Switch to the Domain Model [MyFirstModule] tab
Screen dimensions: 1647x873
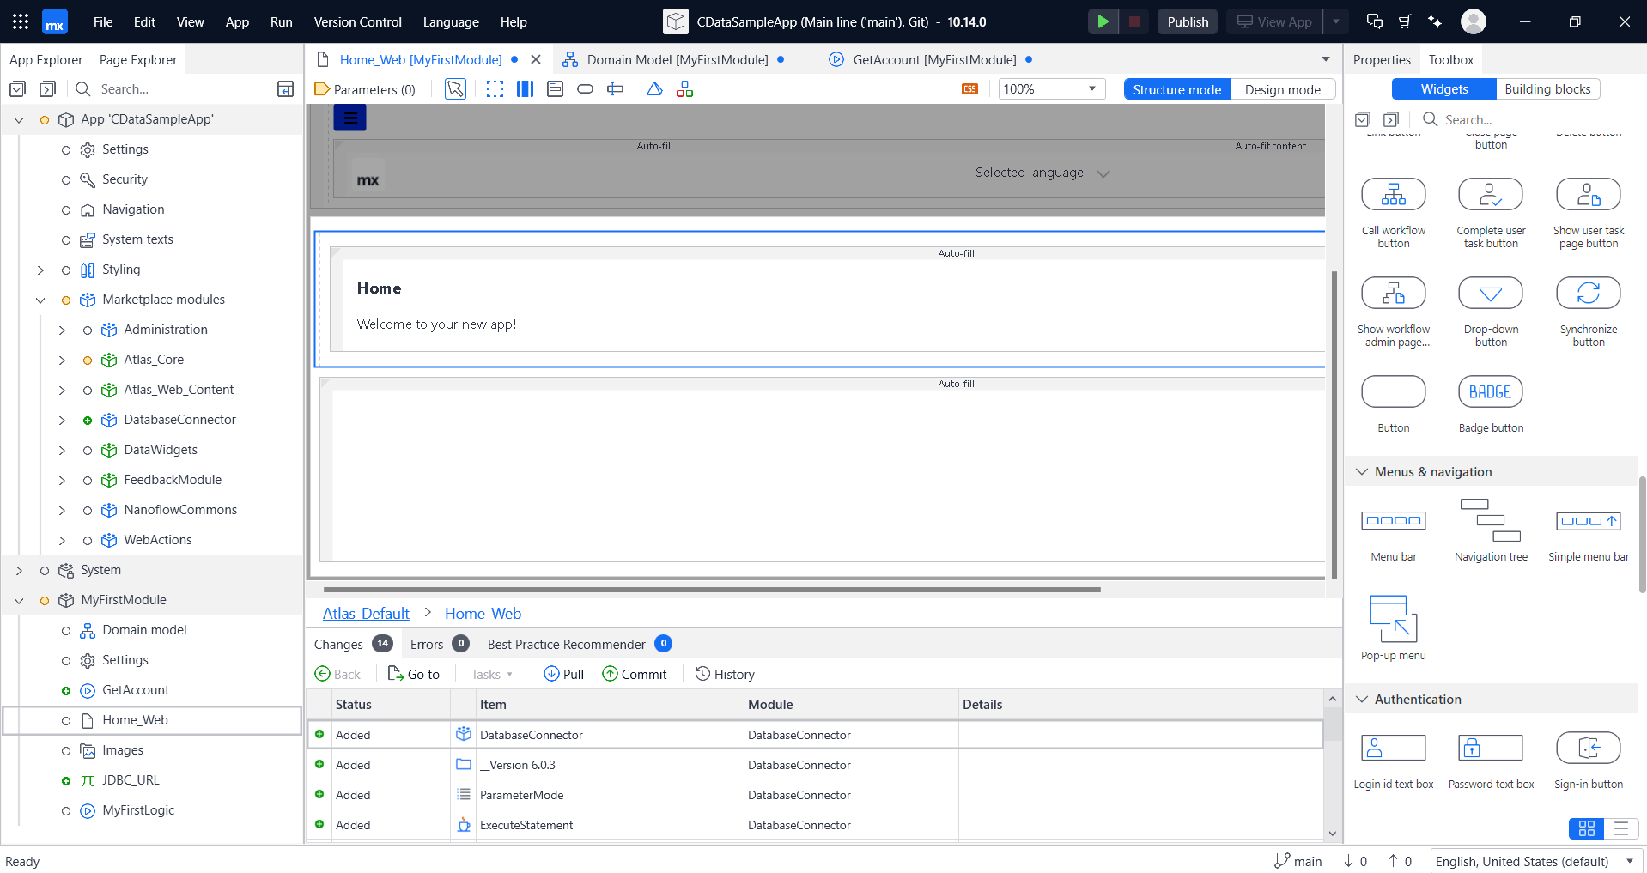[677, 60]
